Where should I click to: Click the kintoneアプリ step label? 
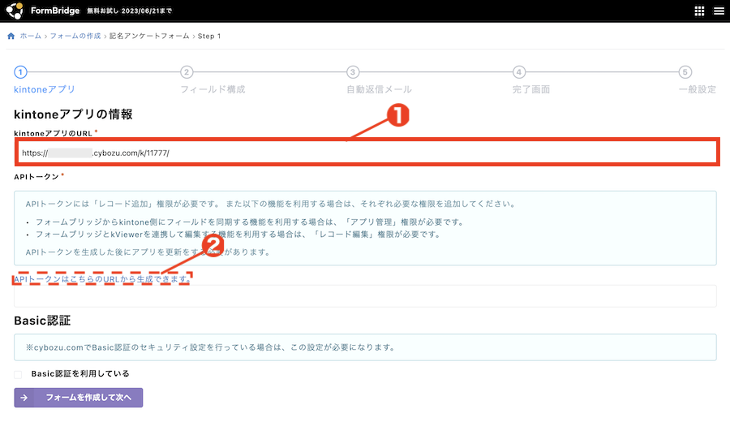pos(45,89)
